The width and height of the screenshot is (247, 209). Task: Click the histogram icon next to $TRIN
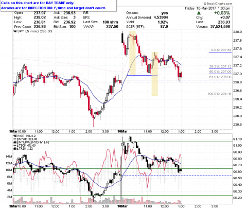pyautogui.click(x=15, y=149)
